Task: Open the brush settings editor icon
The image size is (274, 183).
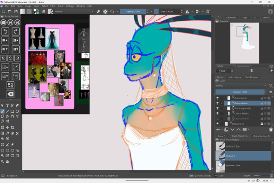Action: (x=44, y=12)
